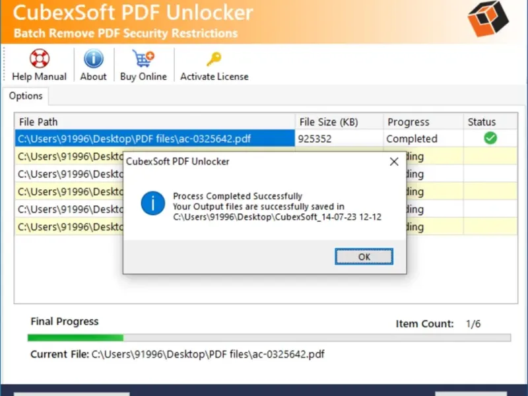Click the blue info icon in dialog
Viewport: 528px width, 396px height.
(153, 203)
